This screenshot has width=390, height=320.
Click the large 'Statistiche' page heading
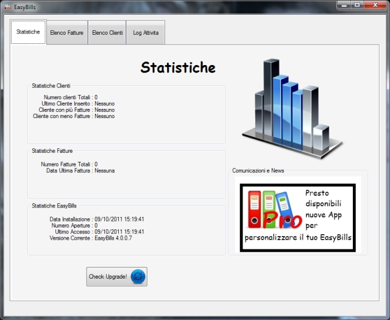pyautogui.click(x=178, y=68)
